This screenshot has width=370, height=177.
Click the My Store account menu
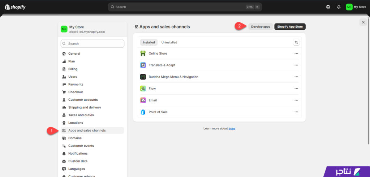click(x=356, y=7)
